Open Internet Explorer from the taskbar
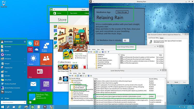Image resolution: width=194 pixels, height=109 pixels. coord(20,107)
